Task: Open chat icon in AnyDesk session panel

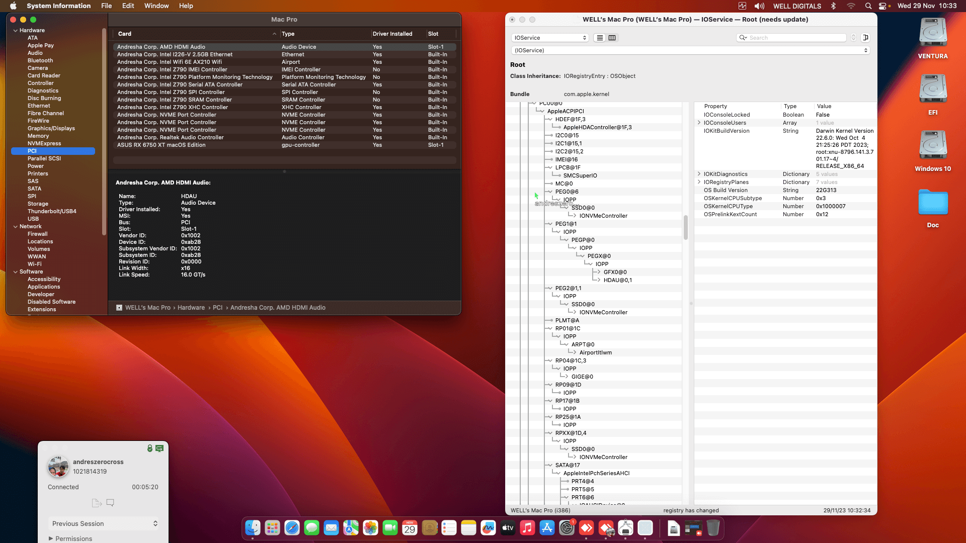Action: (x=110, y=502)
